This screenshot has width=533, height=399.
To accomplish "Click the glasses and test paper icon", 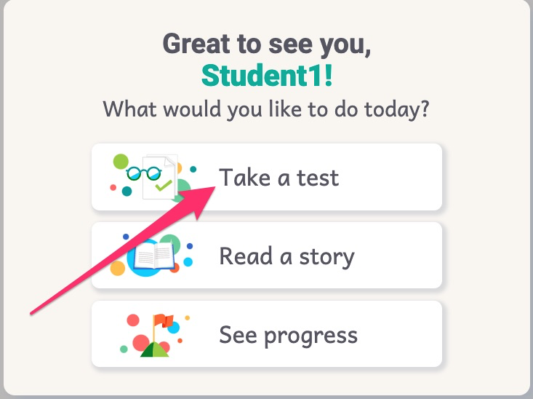I will [153, 177].
